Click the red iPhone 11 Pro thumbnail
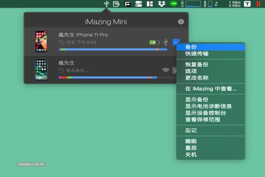The image size is (265, 177). pos(41,42)
